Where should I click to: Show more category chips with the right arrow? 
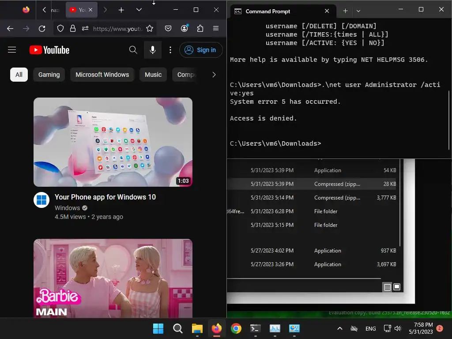tap(214, 75)
